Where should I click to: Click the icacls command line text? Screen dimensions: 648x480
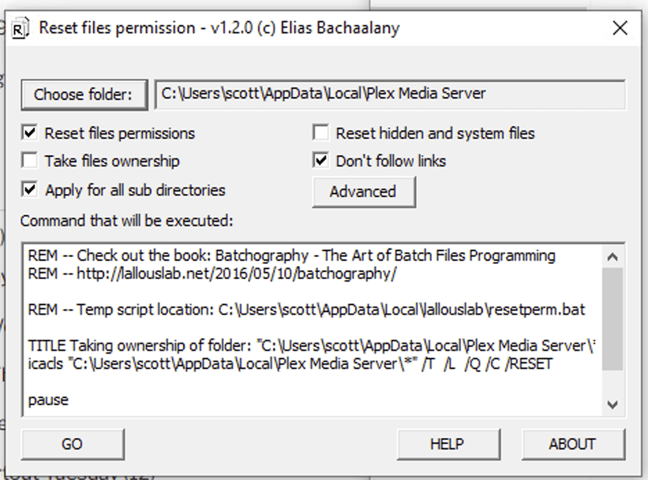pos(290,363)
